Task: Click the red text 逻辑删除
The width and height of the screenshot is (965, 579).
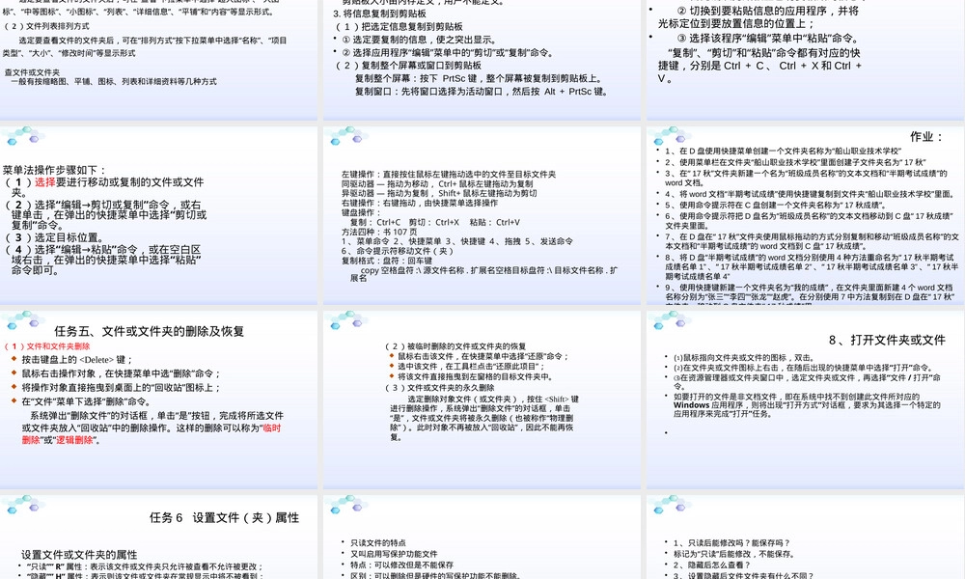Action: (75, 440)
